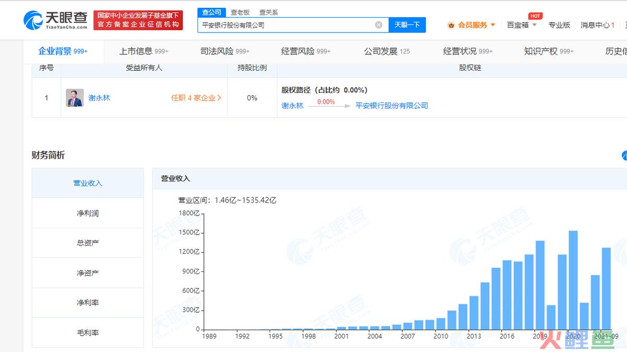627x352 pixels.
Task: Click the 天眼查 logo icon
Action: (32, 20)
